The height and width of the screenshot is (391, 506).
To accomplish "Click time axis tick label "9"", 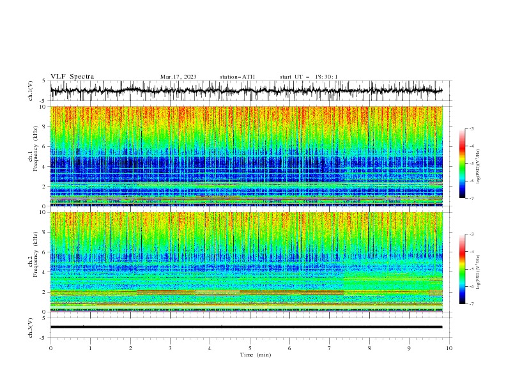I will tap(409, 348).
